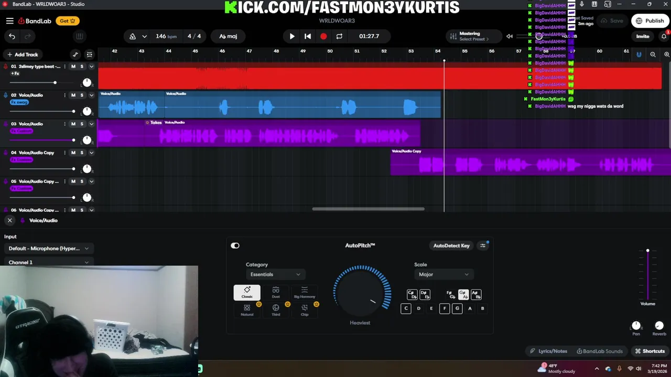This screenshot has height=377, width=671.
Task: Close the Voice/Audio bottom panel
Action: click(9, 220)
